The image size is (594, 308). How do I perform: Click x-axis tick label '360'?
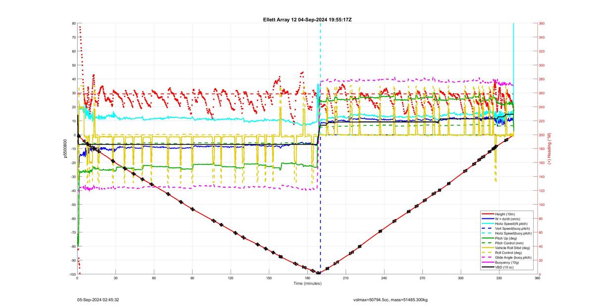click(x=538, y=278)
